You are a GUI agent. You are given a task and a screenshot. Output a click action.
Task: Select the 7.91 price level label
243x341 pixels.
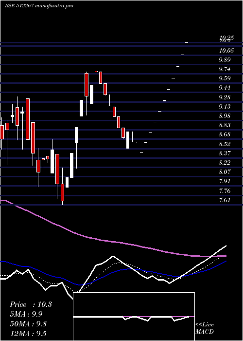tap(225, 181)
